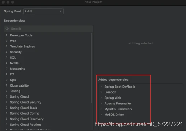Remove MyBatis Framework dependency X icon

point(101,109)
